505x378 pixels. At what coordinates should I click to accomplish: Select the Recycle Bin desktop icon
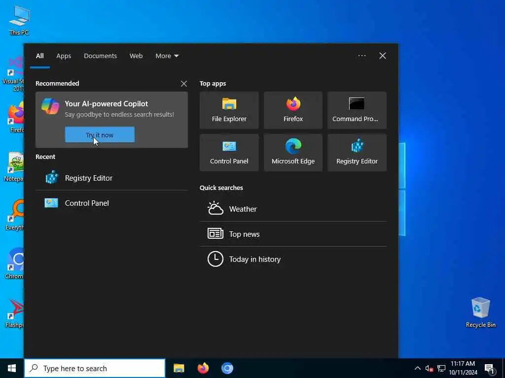pos(480,313)
